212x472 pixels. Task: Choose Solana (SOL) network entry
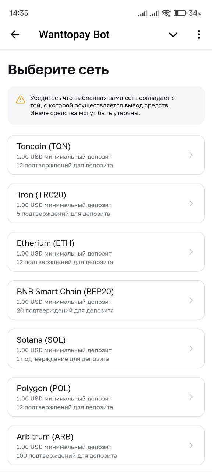[106, 348]
